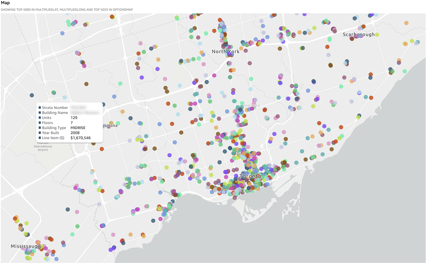Screen dimensions: 426x263
Task: Click the square bullet next to Units
Action: pyautogui.click(x=40, y=118)
